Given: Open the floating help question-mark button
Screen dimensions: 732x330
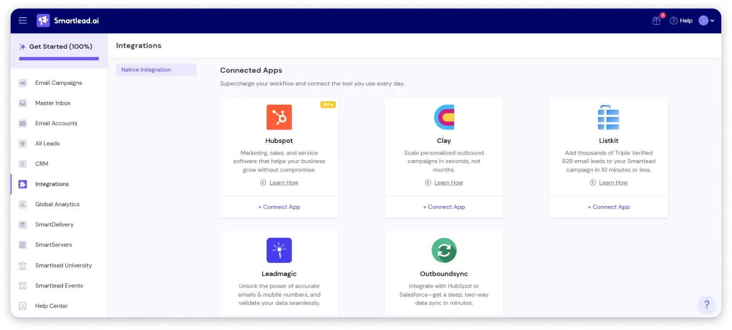Looking at the screenshot, I should click(706, 304).
